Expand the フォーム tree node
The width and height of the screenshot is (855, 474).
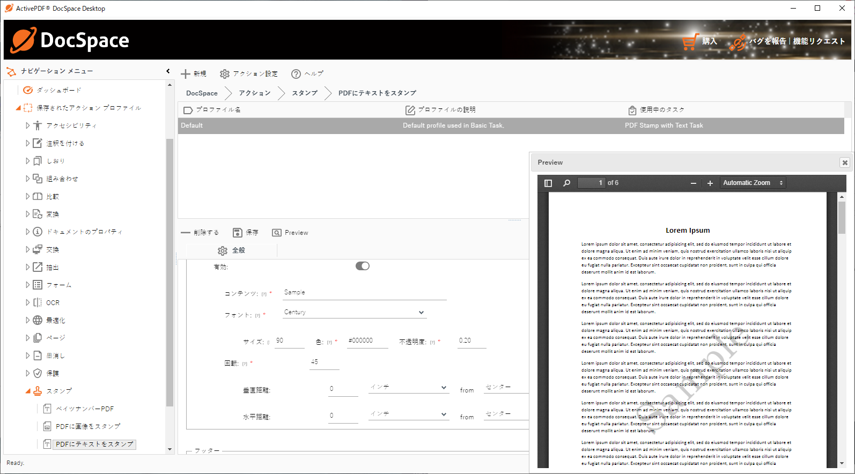(28, 285)
